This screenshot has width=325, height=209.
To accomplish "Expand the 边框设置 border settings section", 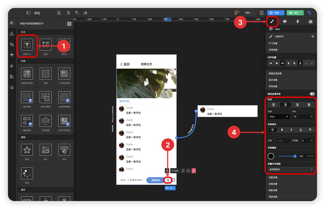I will click(x=291, y=184).
